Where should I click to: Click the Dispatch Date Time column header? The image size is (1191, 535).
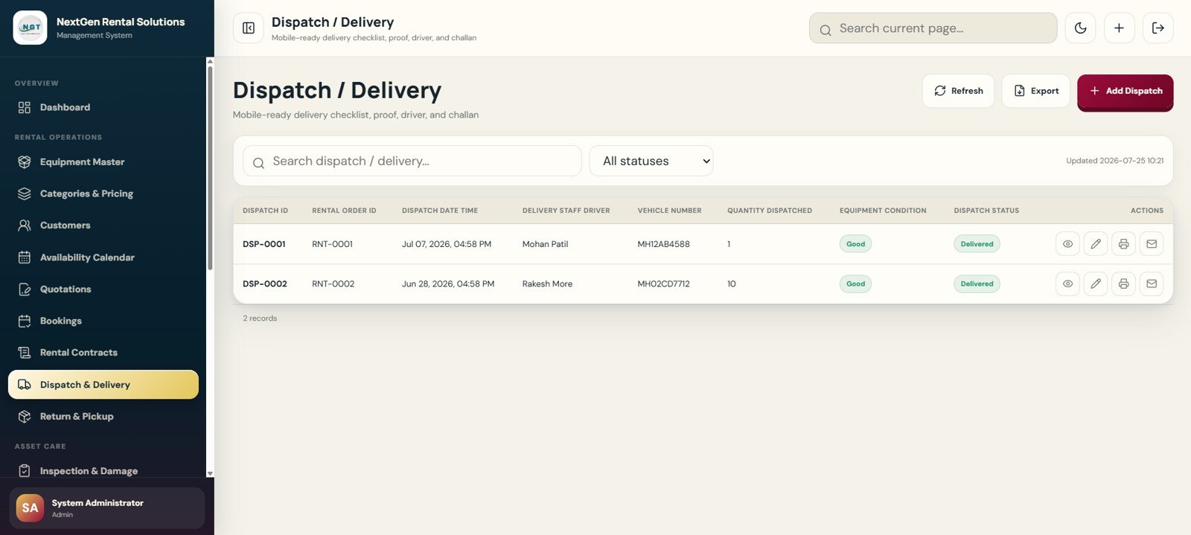pyautogui.click(x=440, y=211)
